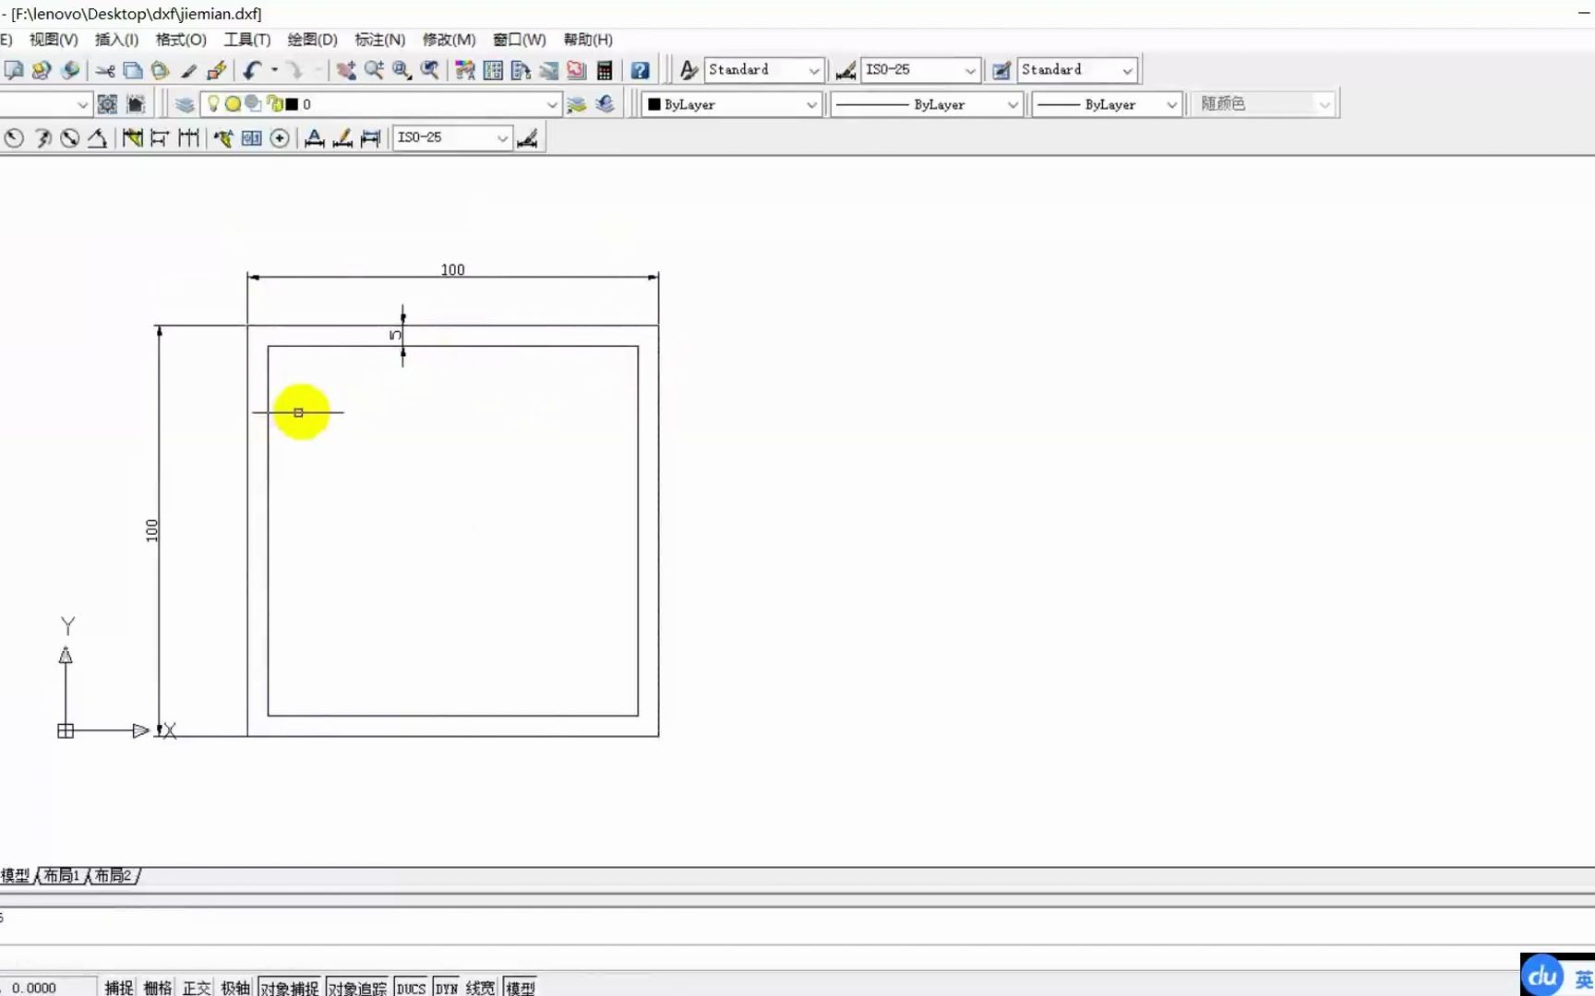The height and width of the screenshot is (996, 1595).
Task: Open the 视图(V) menu
Action: coord(54,40)
